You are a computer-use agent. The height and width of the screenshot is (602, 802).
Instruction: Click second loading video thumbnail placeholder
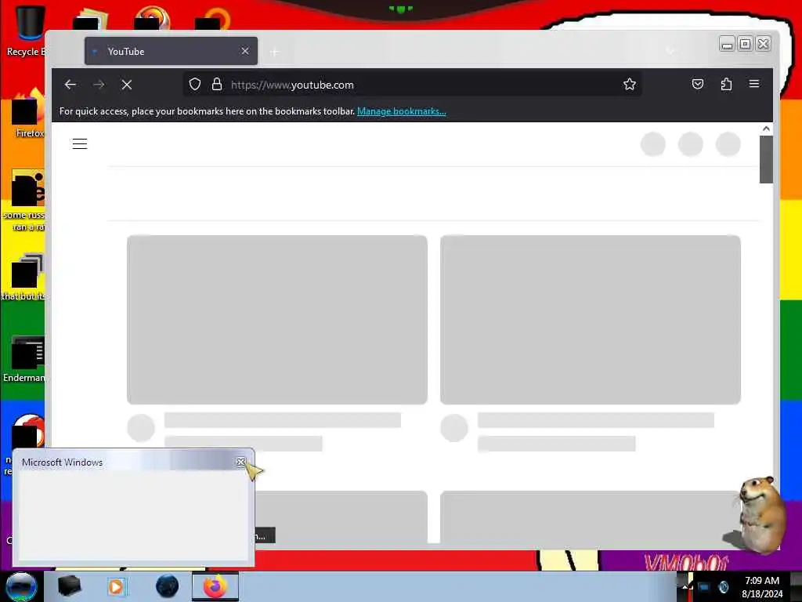(x=591, y=320)
